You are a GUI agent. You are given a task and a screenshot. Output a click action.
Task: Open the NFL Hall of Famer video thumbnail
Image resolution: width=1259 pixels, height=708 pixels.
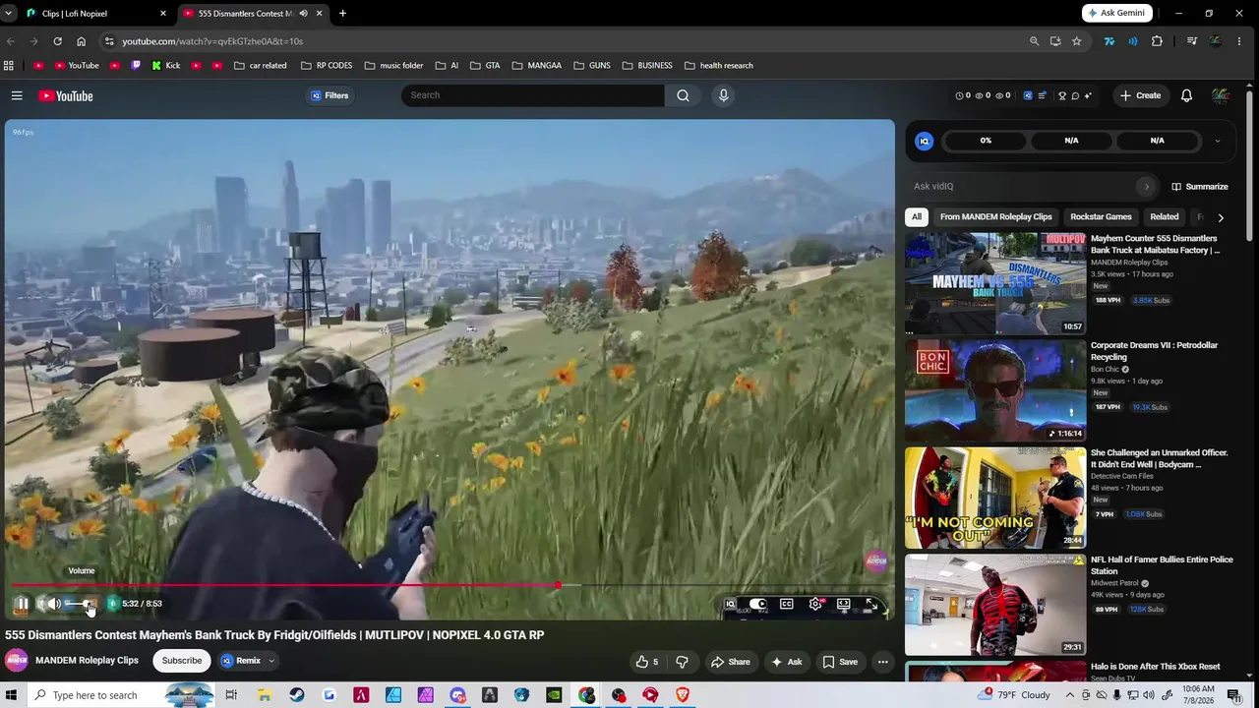click(x=995, y=605)
